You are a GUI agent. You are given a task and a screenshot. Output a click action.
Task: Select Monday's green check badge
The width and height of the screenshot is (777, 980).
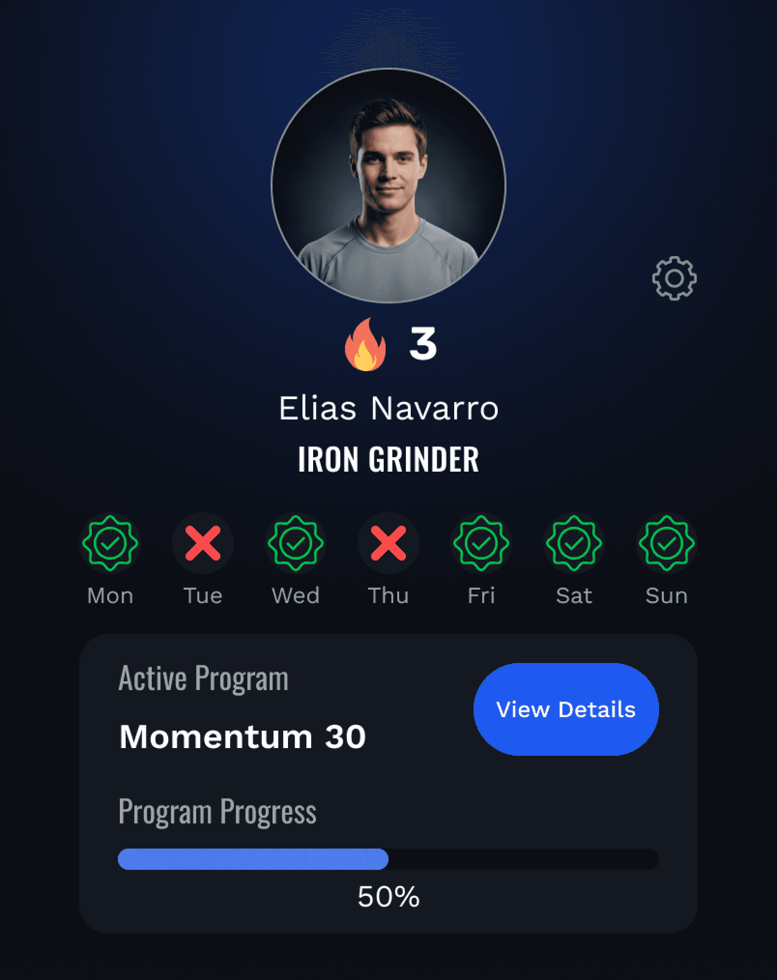[x=110, y=543]
